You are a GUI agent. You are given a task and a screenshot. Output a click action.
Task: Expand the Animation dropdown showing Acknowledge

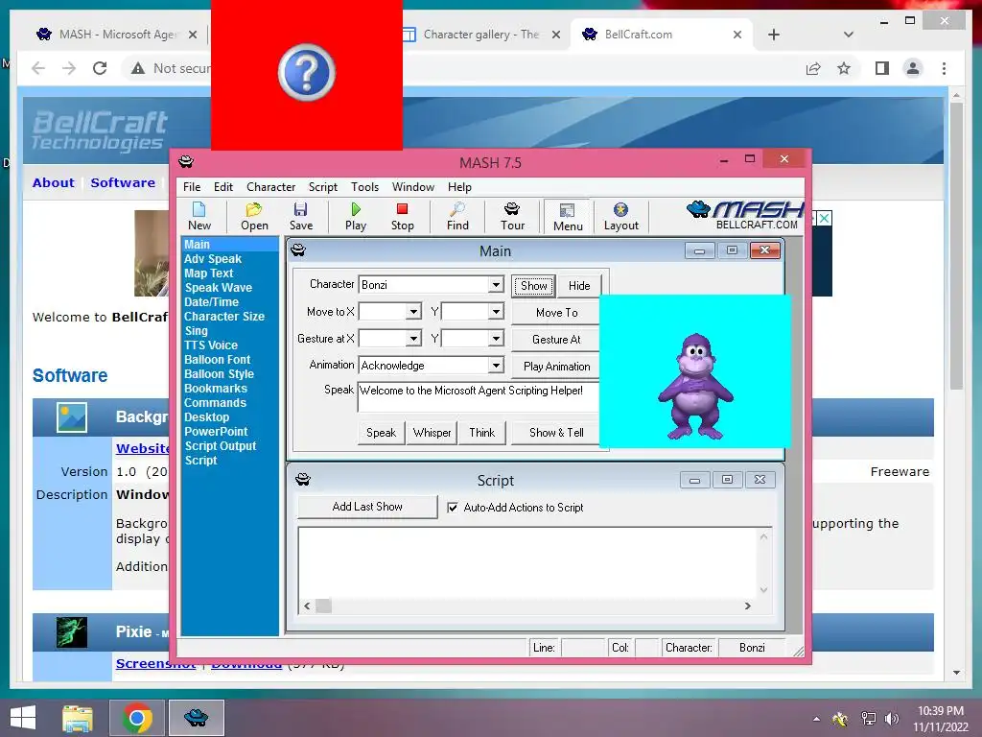click(x=496, y=365)
